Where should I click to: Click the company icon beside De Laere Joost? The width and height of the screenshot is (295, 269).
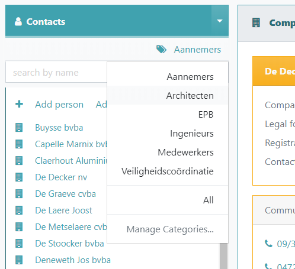click(x=19, y=210)
